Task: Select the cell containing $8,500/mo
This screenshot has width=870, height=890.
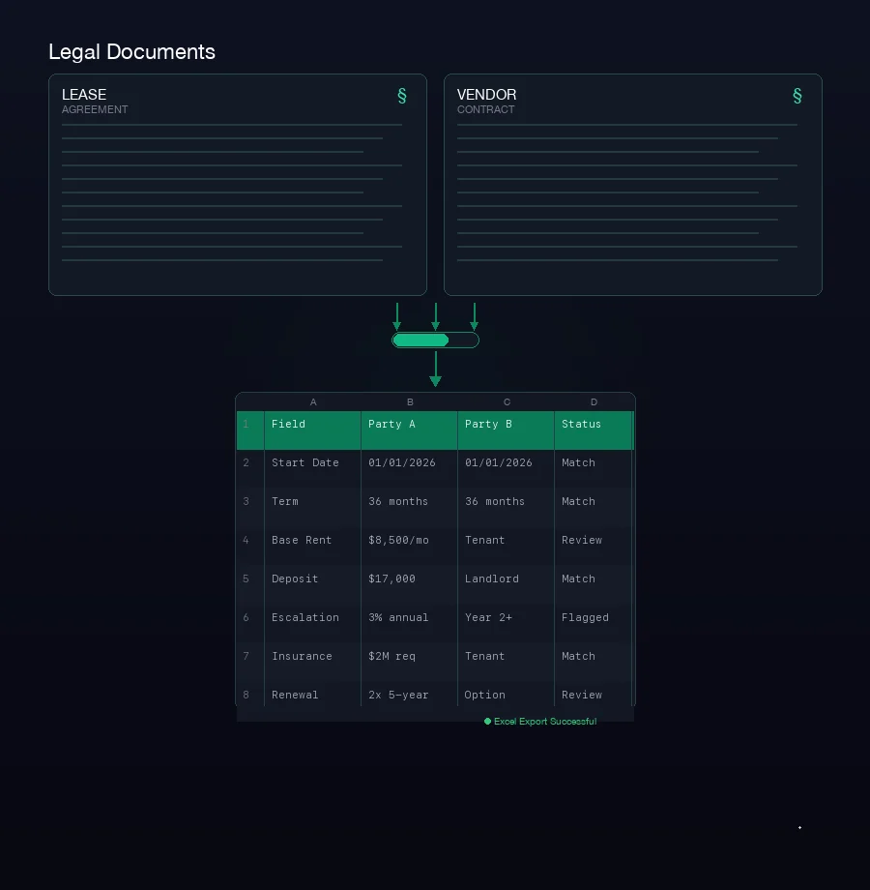Action: click(409, 540)
